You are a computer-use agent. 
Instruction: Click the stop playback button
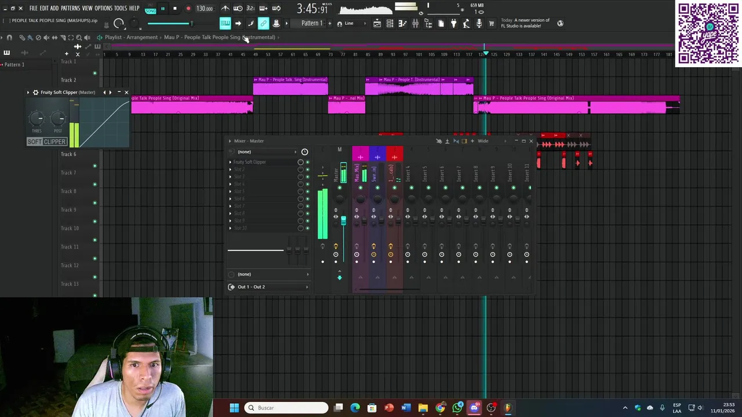click(x=174, y=9)
